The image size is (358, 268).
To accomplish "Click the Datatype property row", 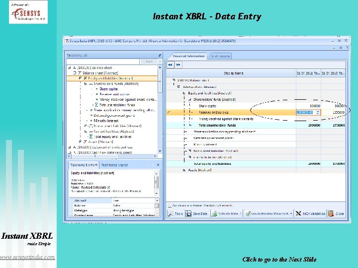I will pos(112,210).
